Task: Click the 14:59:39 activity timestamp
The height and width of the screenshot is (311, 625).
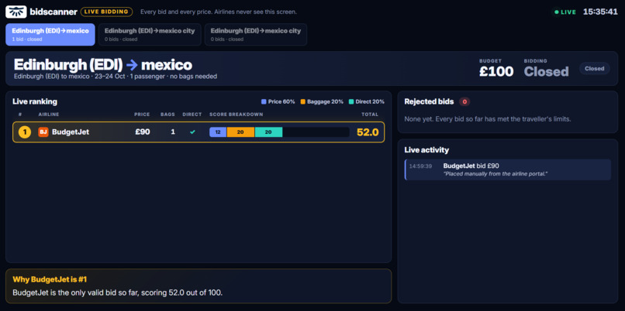Action: 420,166
